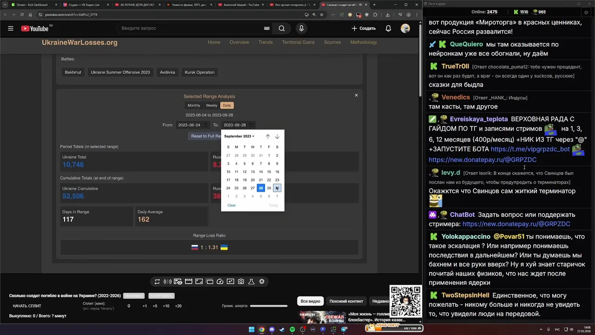Open the Trends page link

265,42
